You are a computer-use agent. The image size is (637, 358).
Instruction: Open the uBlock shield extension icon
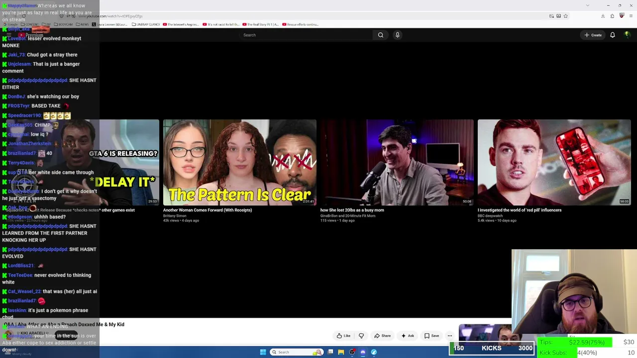(622, 16)
